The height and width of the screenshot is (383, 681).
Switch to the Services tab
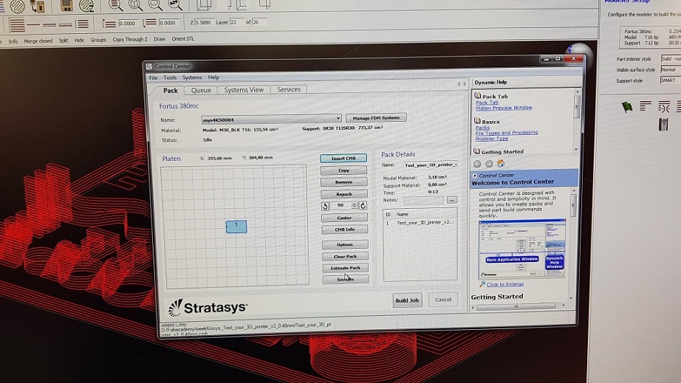click(x=289, y=89)
